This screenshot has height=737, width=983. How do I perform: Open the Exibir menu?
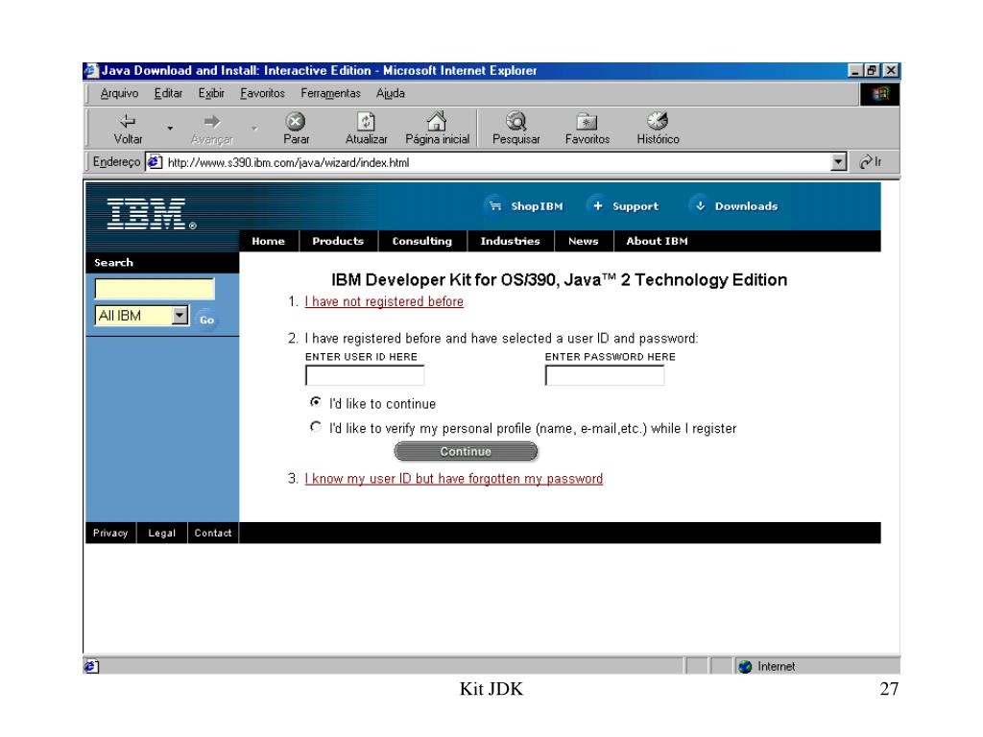click(x=211, y=93)
